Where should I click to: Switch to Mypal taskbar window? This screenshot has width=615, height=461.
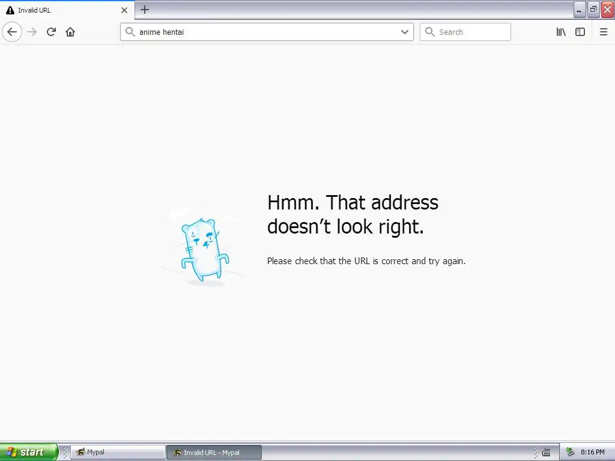(x=118, y=452)
